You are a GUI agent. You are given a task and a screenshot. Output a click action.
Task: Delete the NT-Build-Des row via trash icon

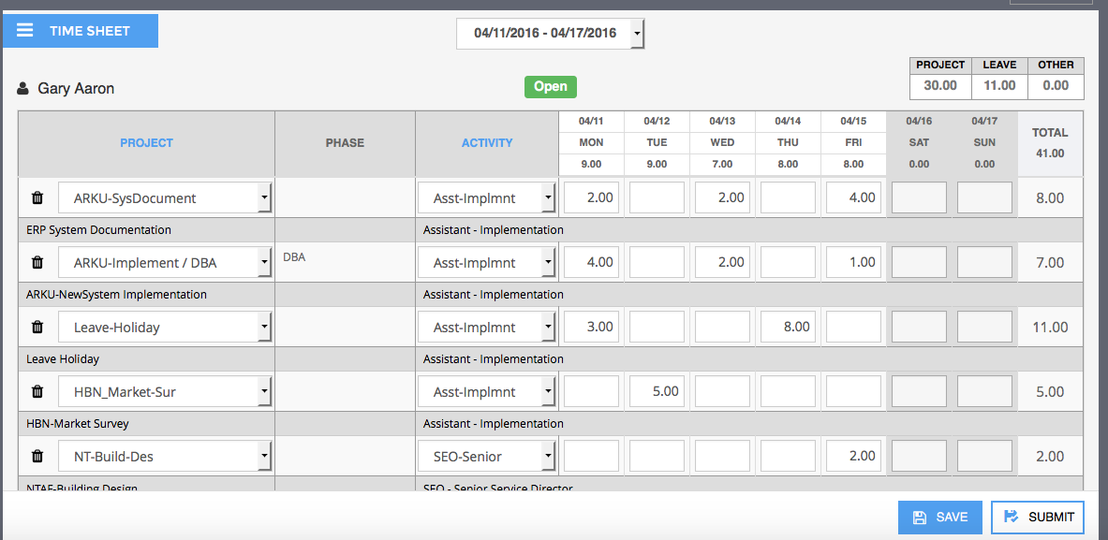[37, 457]
